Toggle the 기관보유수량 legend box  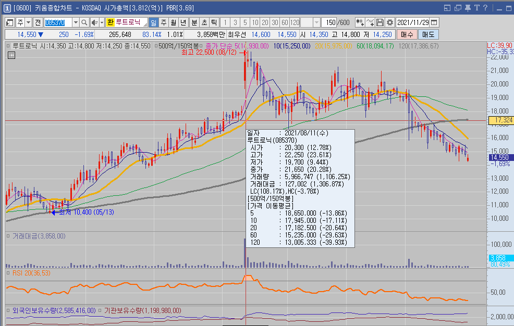pos(100,310)
